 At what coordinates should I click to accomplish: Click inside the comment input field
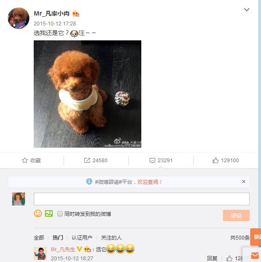coord(142,199)
